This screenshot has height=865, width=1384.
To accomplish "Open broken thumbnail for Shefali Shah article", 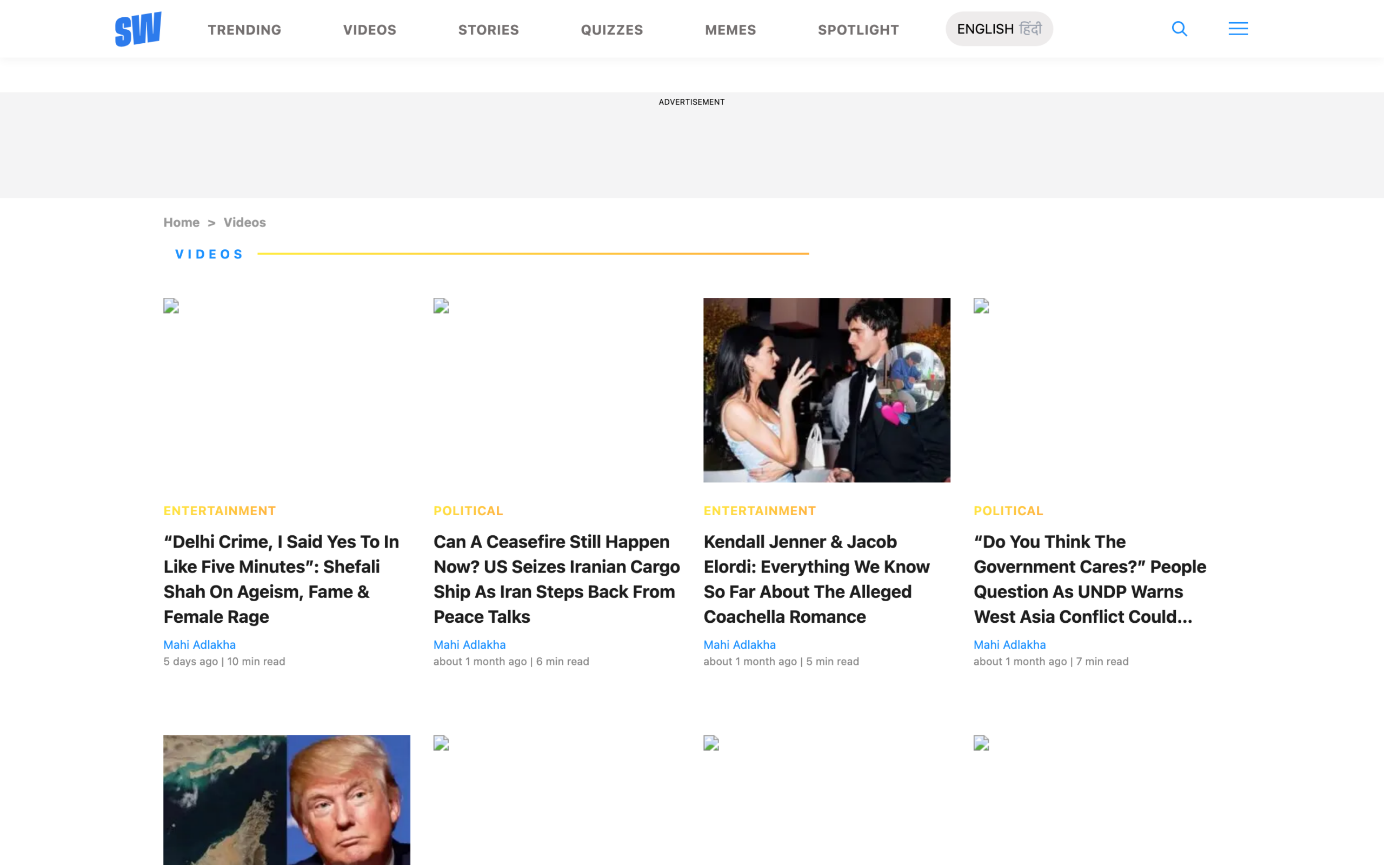I will coord(287,390).
